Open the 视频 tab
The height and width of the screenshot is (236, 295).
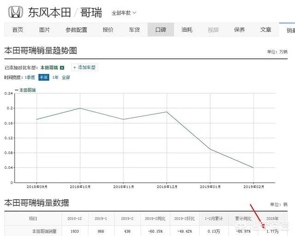213,29
